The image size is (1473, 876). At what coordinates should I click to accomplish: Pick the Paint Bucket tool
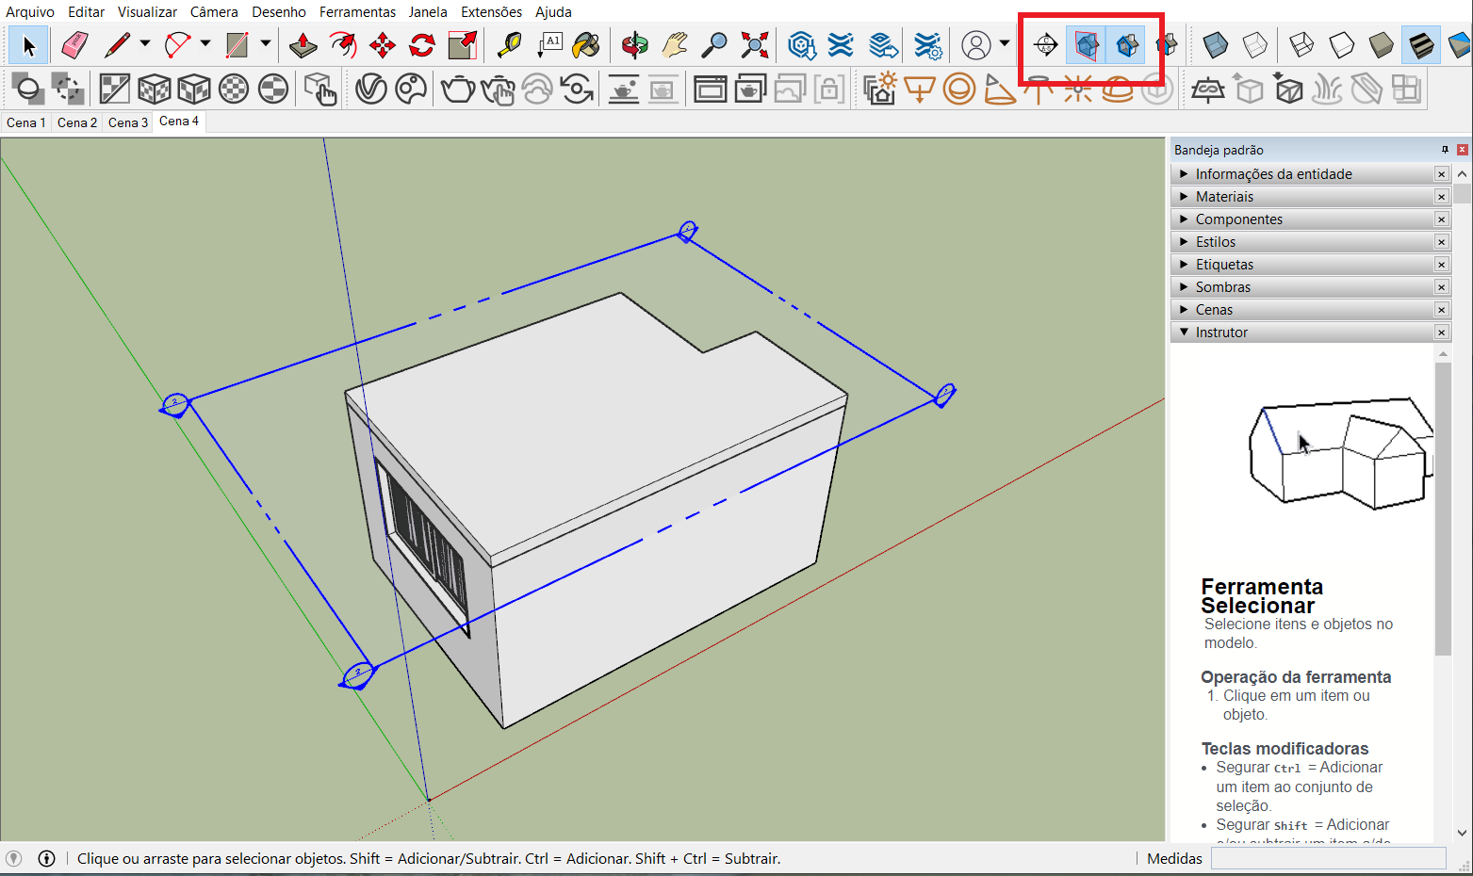click(x=586, y=45)
